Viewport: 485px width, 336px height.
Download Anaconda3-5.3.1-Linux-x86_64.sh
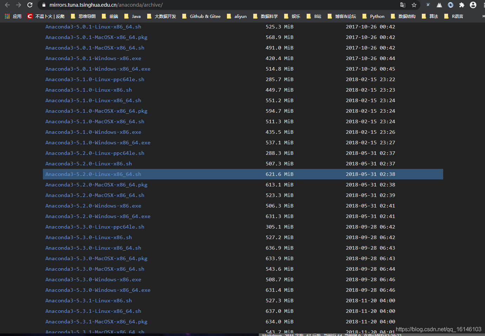click(x=93, y=311)
